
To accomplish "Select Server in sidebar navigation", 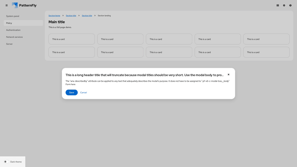I will 9,44.
